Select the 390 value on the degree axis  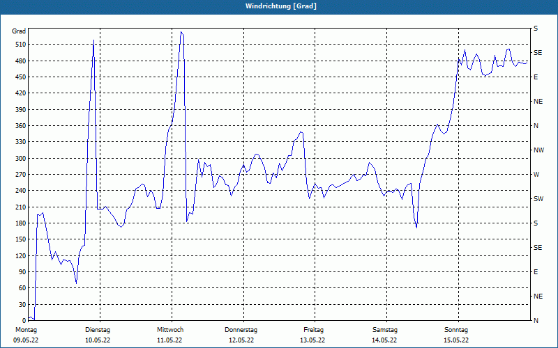[21, 110]
